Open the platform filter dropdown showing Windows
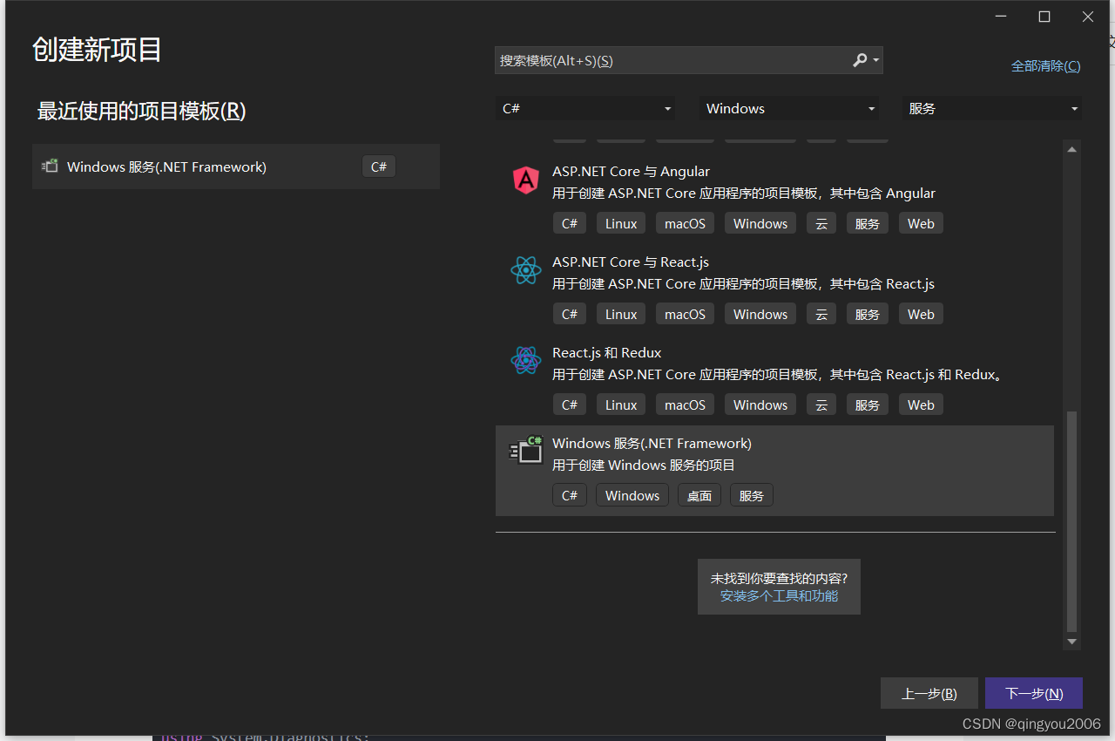 790,109
